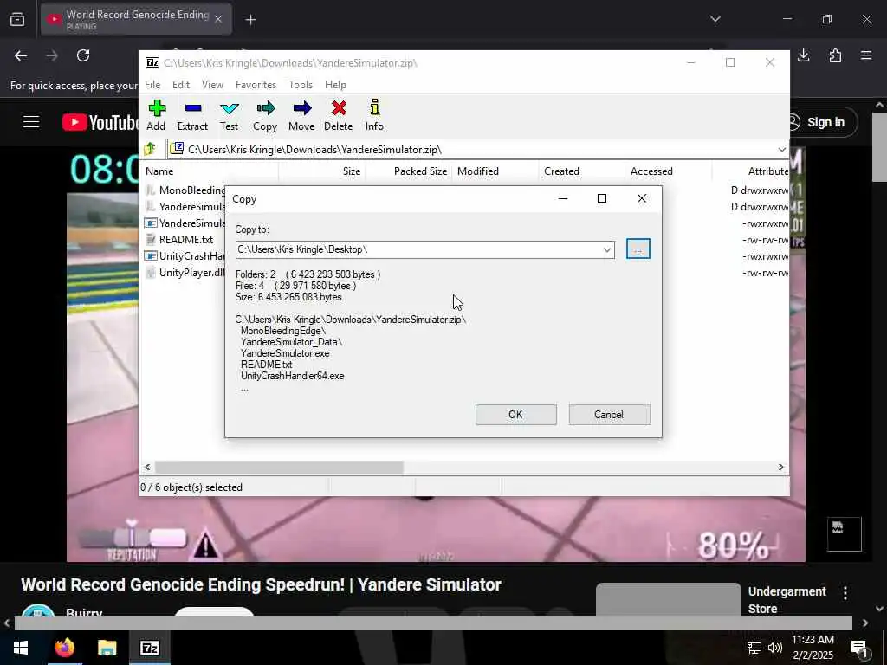Sort by Packed Size column header

point(409,171)
